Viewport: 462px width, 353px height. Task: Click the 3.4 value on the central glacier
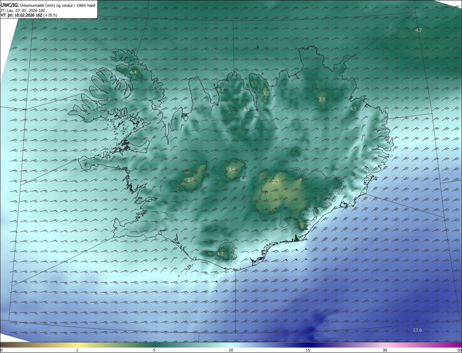point(232,169)
